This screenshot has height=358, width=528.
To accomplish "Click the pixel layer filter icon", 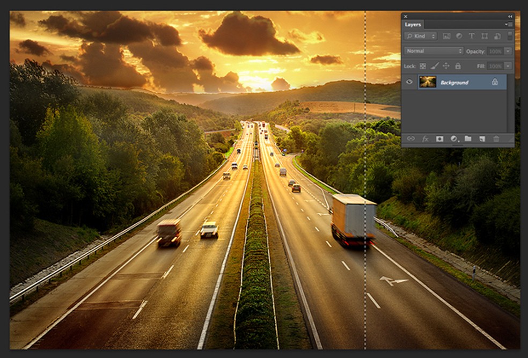I will (x=446, y=36).
